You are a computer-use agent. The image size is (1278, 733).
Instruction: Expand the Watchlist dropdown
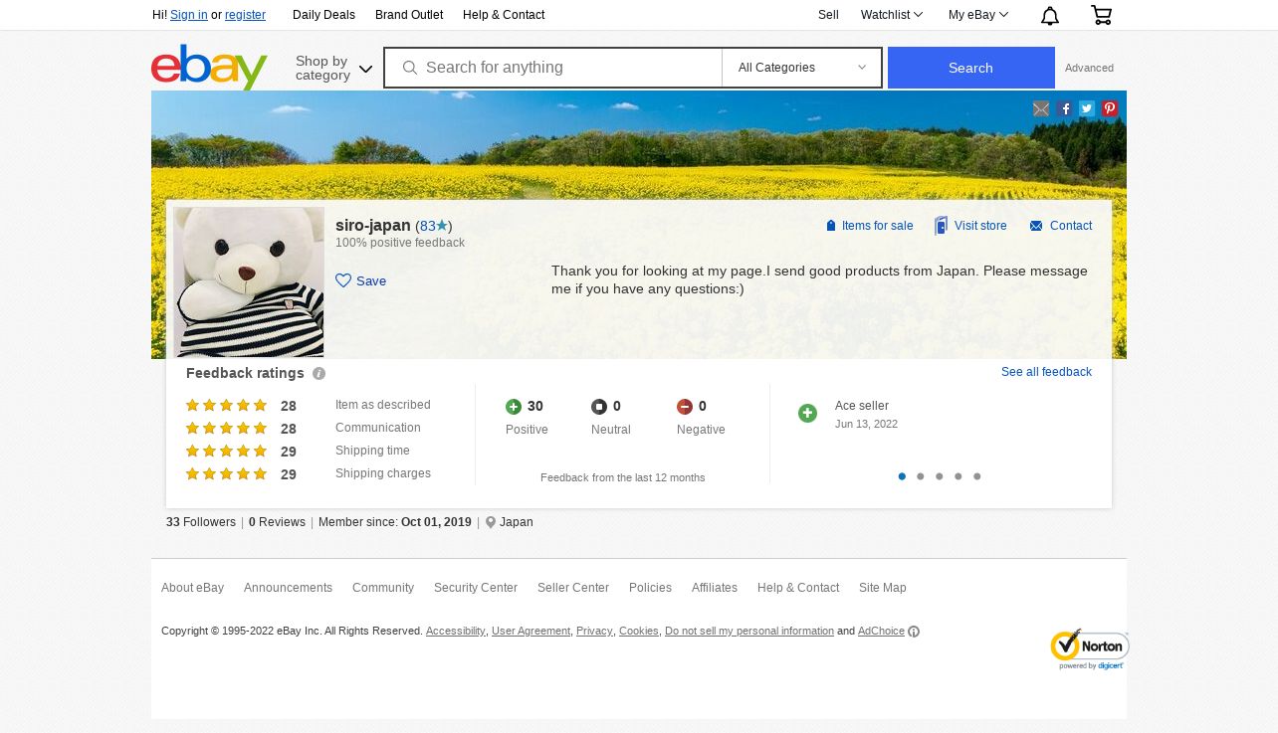pyautogui.click(x=892, y=15)
